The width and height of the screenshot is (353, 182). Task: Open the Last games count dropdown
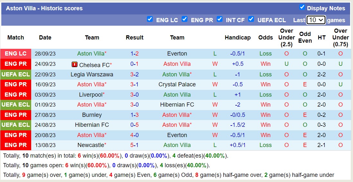(x=316, y=20)
